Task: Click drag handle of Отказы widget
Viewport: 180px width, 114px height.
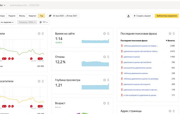Action: click(108, 57)
